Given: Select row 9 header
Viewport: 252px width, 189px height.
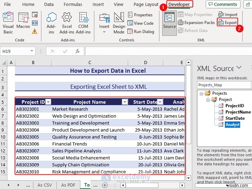Looking at the screenshot, I should pos(3,130).
